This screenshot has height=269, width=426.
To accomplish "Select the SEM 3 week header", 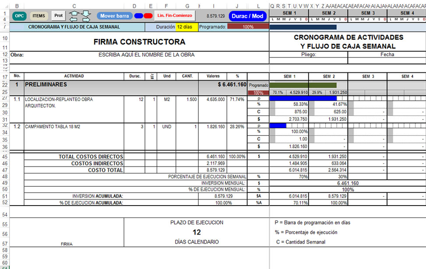I will coord(367,77).
